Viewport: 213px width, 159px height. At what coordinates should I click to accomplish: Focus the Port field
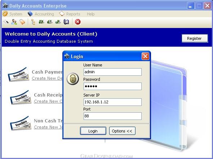point(112,116)
